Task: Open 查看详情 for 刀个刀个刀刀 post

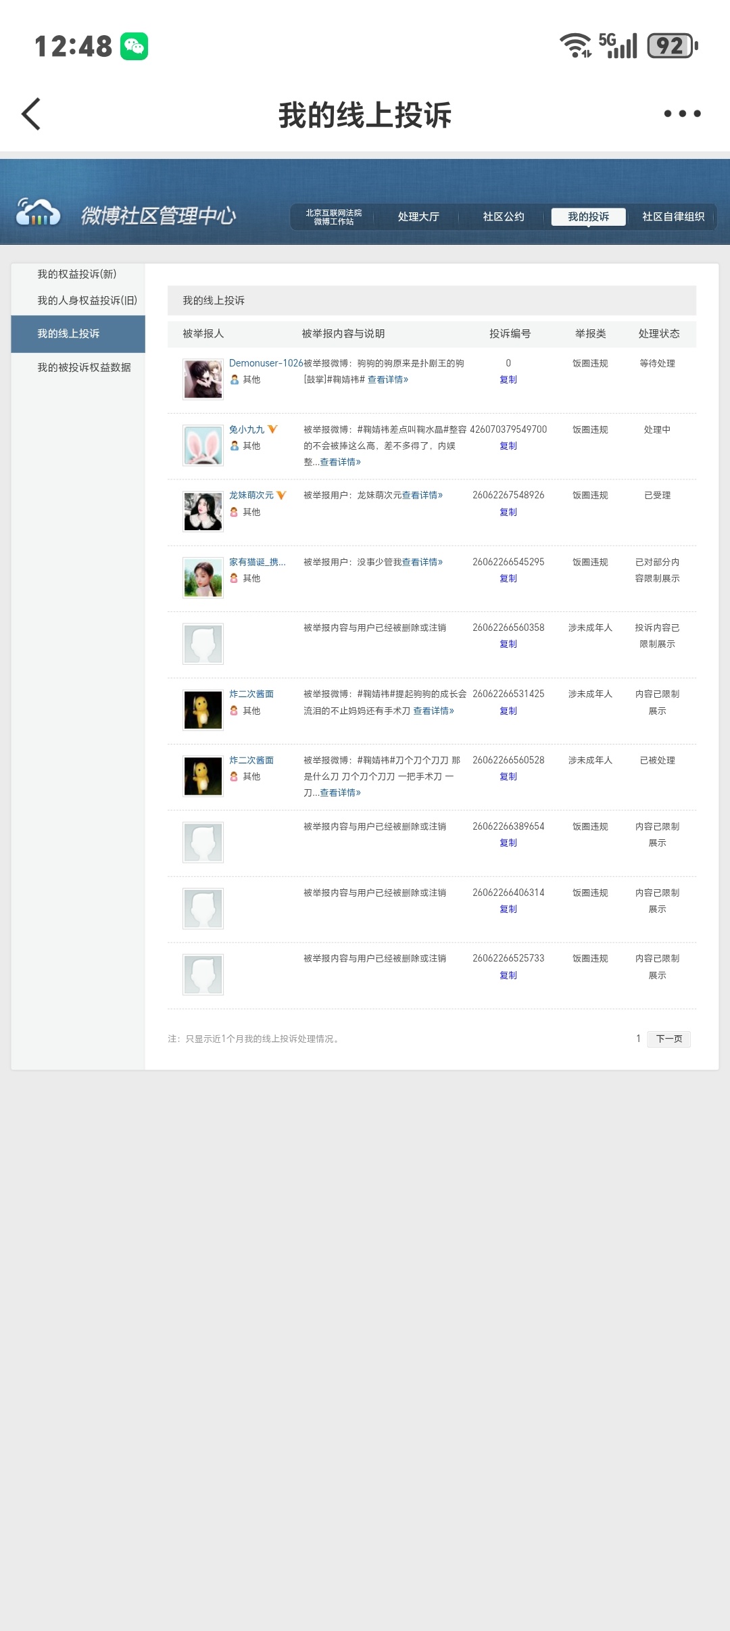Action: coord(341,793)
